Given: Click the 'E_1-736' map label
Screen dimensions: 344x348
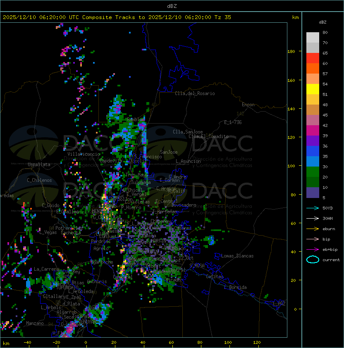Looking at the screenshot, I should point(233,122).
